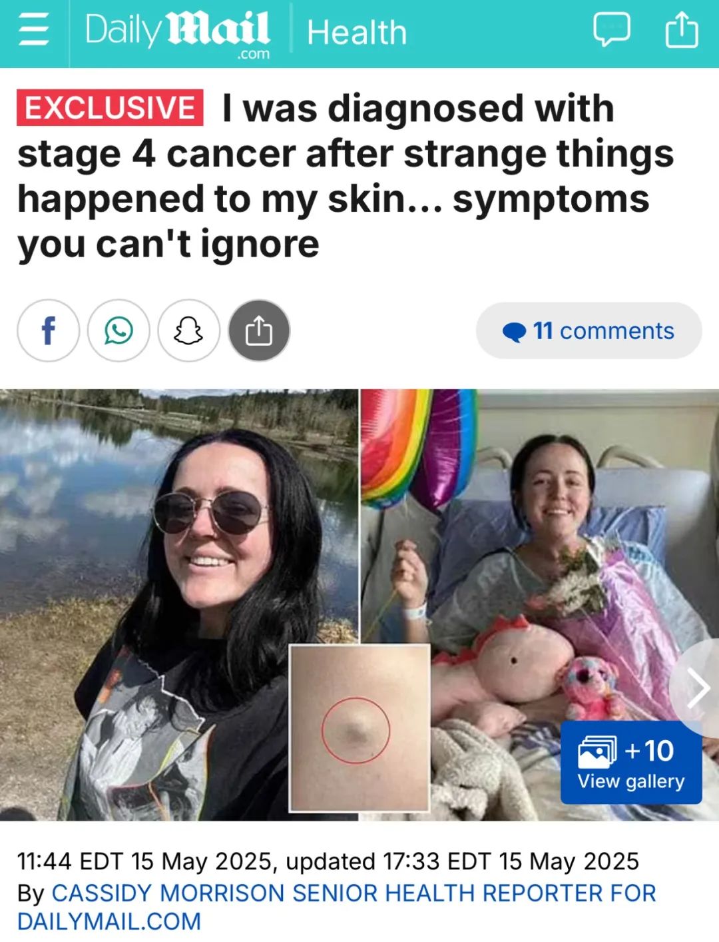Screen dimensions: 719x942
Task: Open the +10 View gallery button
Action: click(x=631, y=762)
